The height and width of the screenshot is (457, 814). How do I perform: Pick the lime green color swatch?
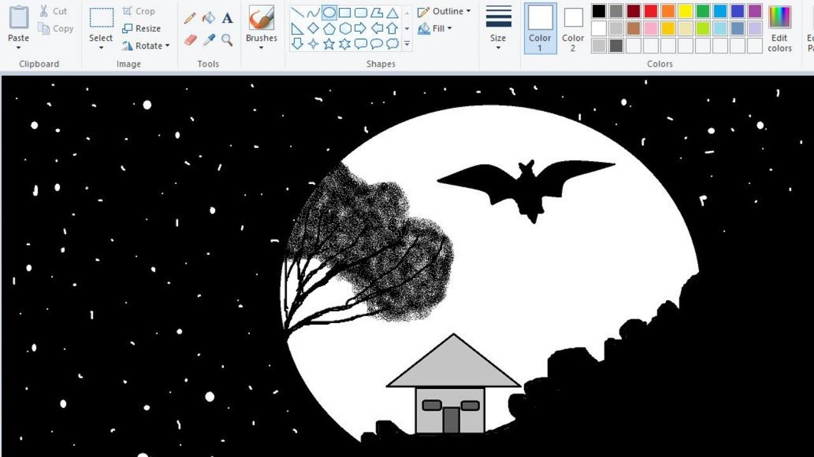coord(703,28)
